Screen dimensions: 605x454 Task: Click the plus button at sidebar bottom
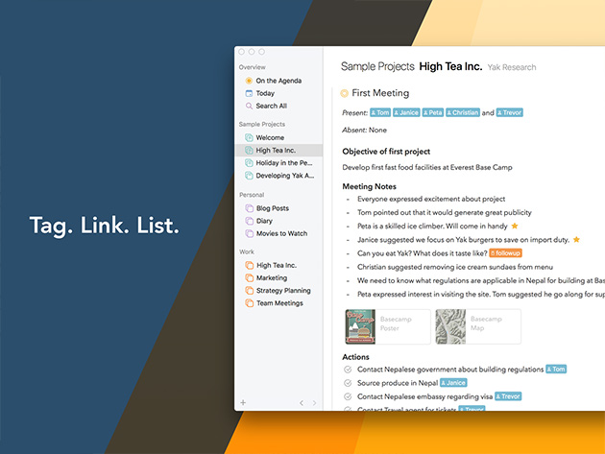click(243, 403)
